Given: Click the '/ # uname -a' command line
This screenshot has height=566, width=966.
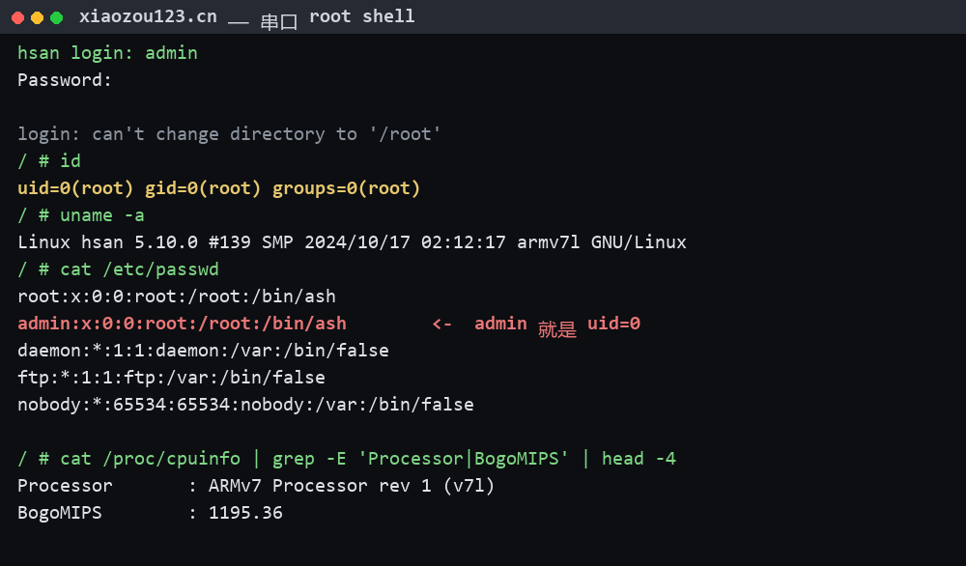Looking at the screenshot, I should tap(81, 215).
